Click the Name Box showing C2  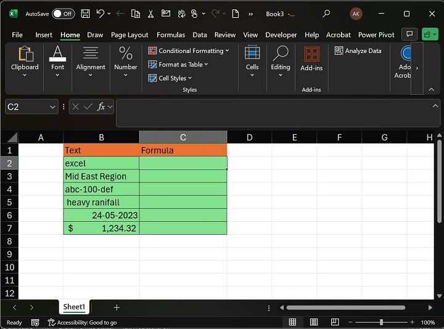[x=25, y=107]
